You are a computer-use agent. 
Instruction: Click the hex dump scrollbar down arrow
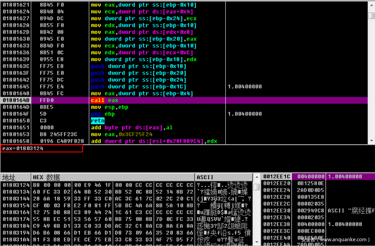click(257, 242)
